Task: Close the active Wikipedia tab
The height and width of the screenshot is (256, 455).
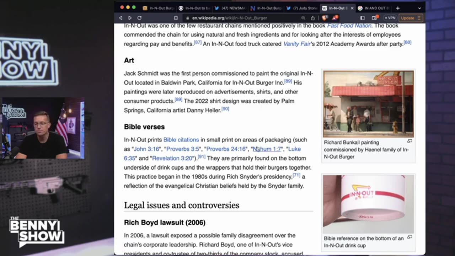Action: click(x=352, y=8)
